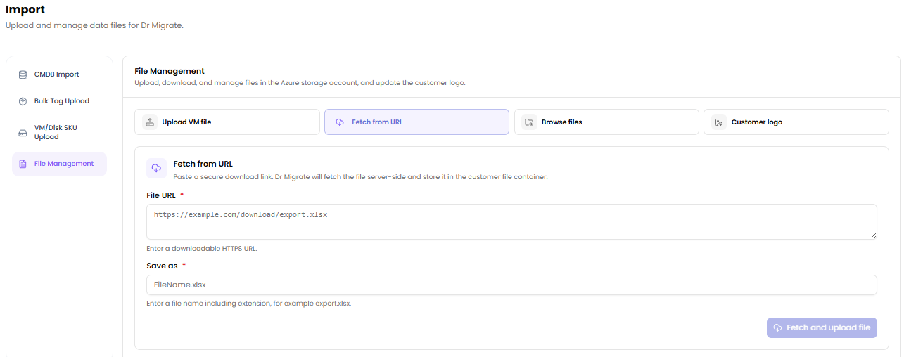Viewport: 904px width, 357px height.
Task: Select the Fetch from URL tab
Action: coord(416,122)
